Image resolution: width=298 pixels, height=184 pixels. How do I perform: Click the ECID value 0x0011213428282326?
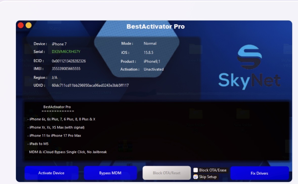[x=69, y=61]
